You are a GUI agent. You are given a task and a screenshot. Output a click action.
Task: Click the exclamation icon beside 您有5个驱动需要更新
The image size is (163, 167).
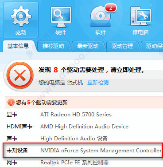click(x=11, y=102)
